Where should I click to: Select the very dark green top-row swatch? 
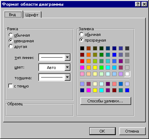point(101,48)
